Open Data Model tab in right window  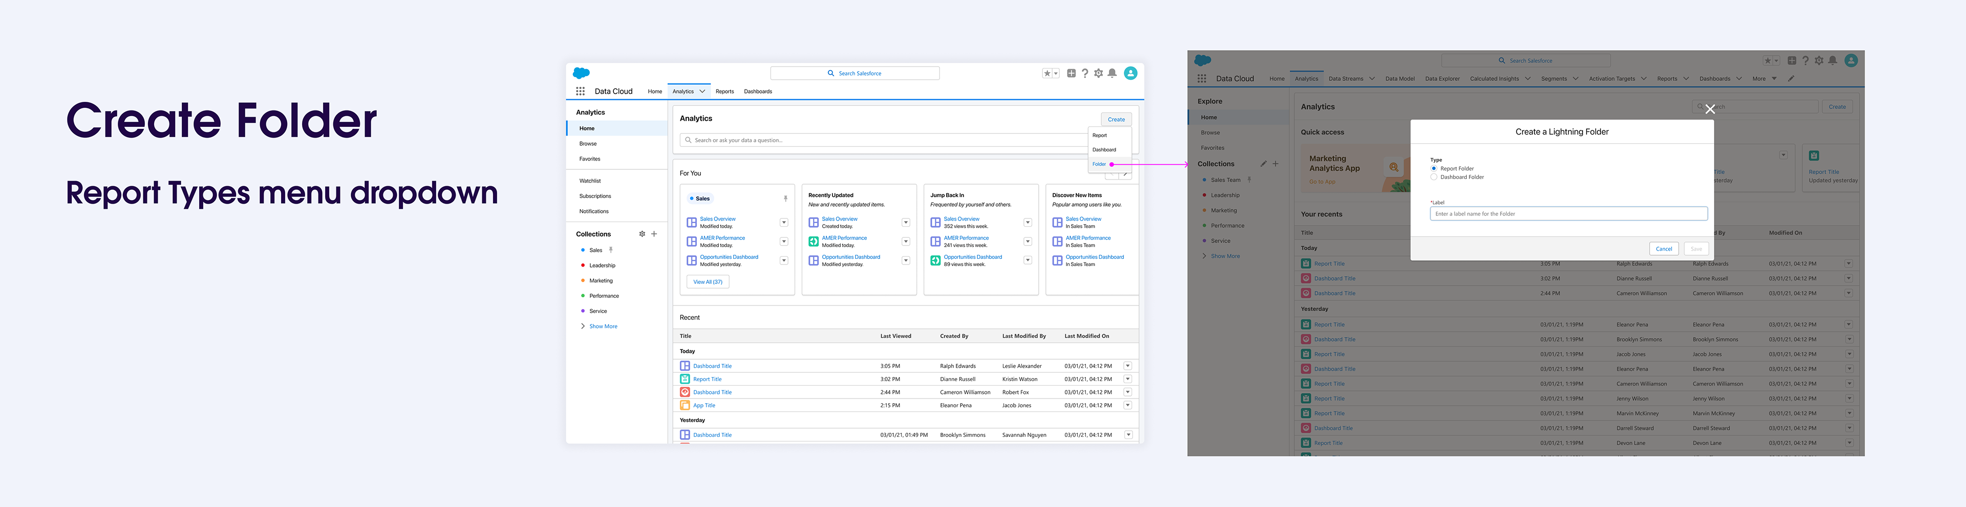1400,78
